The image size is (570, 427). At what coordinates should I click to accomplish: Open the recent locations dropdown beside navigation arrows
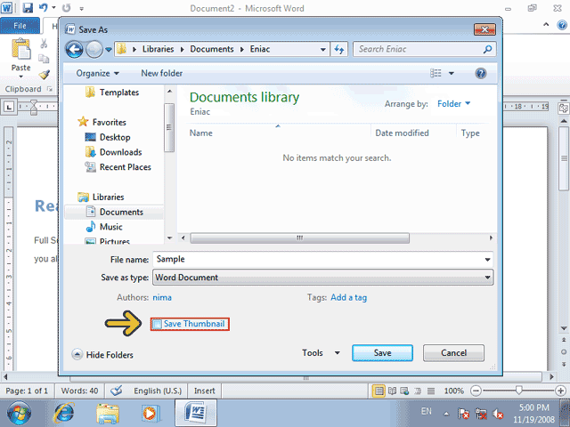point(109,50)
